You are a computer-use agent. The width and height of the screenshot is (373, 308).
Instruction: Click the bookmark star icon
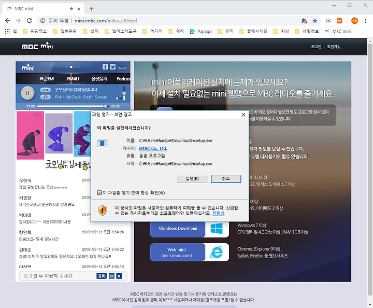point(315,21)
